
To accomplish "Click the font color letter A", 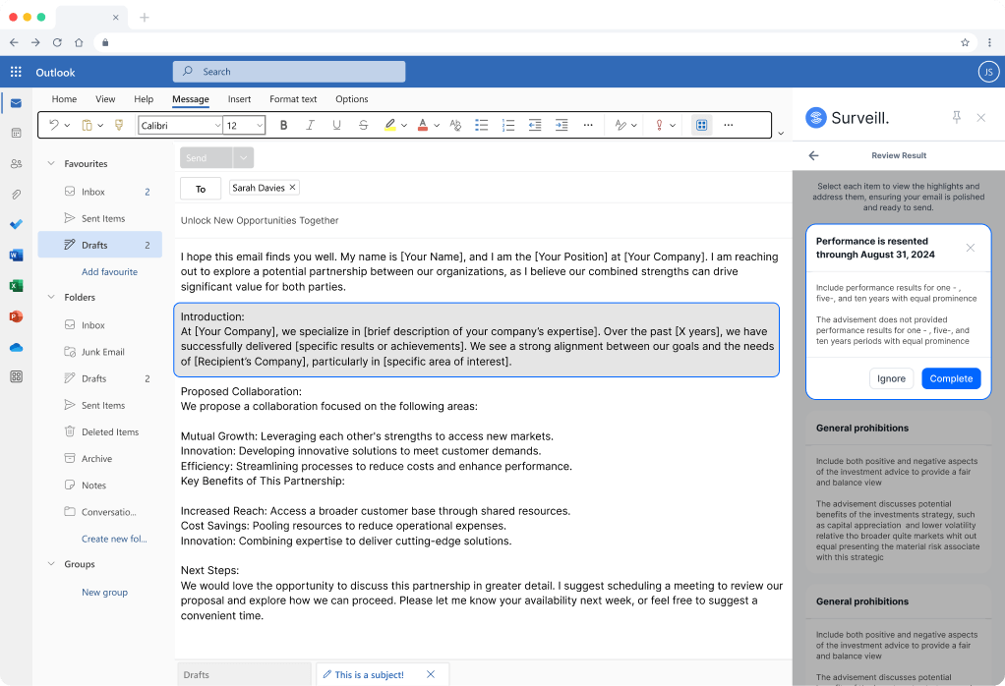I will click(423, 126).
